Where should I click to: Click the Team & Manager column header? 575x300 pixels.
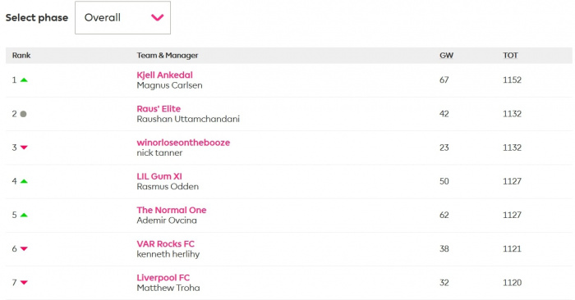point(168,55)
